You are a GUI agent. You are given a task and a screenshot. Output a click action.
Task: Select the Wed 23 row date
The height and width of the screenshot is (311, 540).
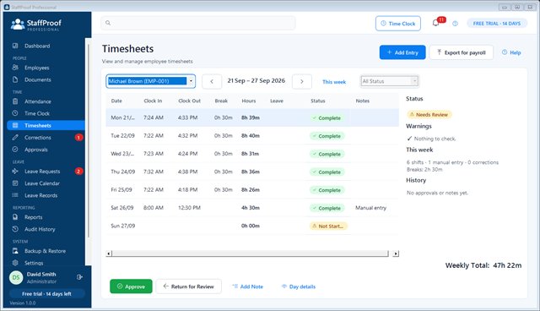pos(122,154)
